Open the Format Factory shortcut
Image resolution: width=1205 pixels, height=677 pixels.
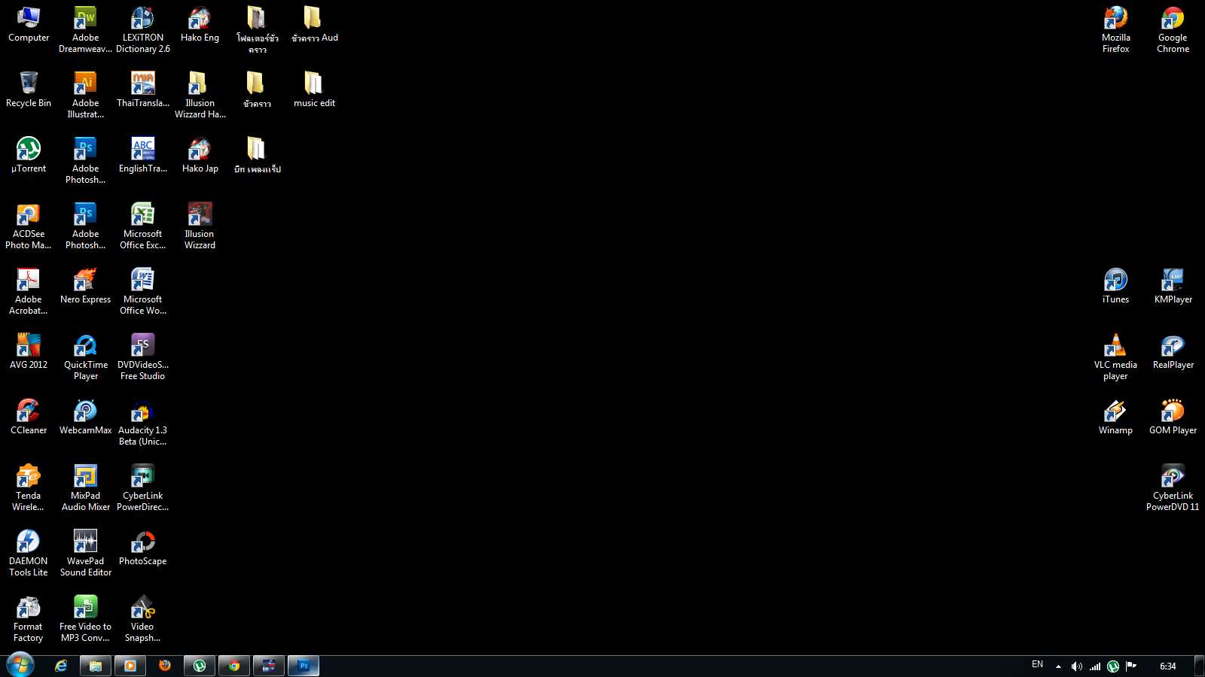point(29,618)
